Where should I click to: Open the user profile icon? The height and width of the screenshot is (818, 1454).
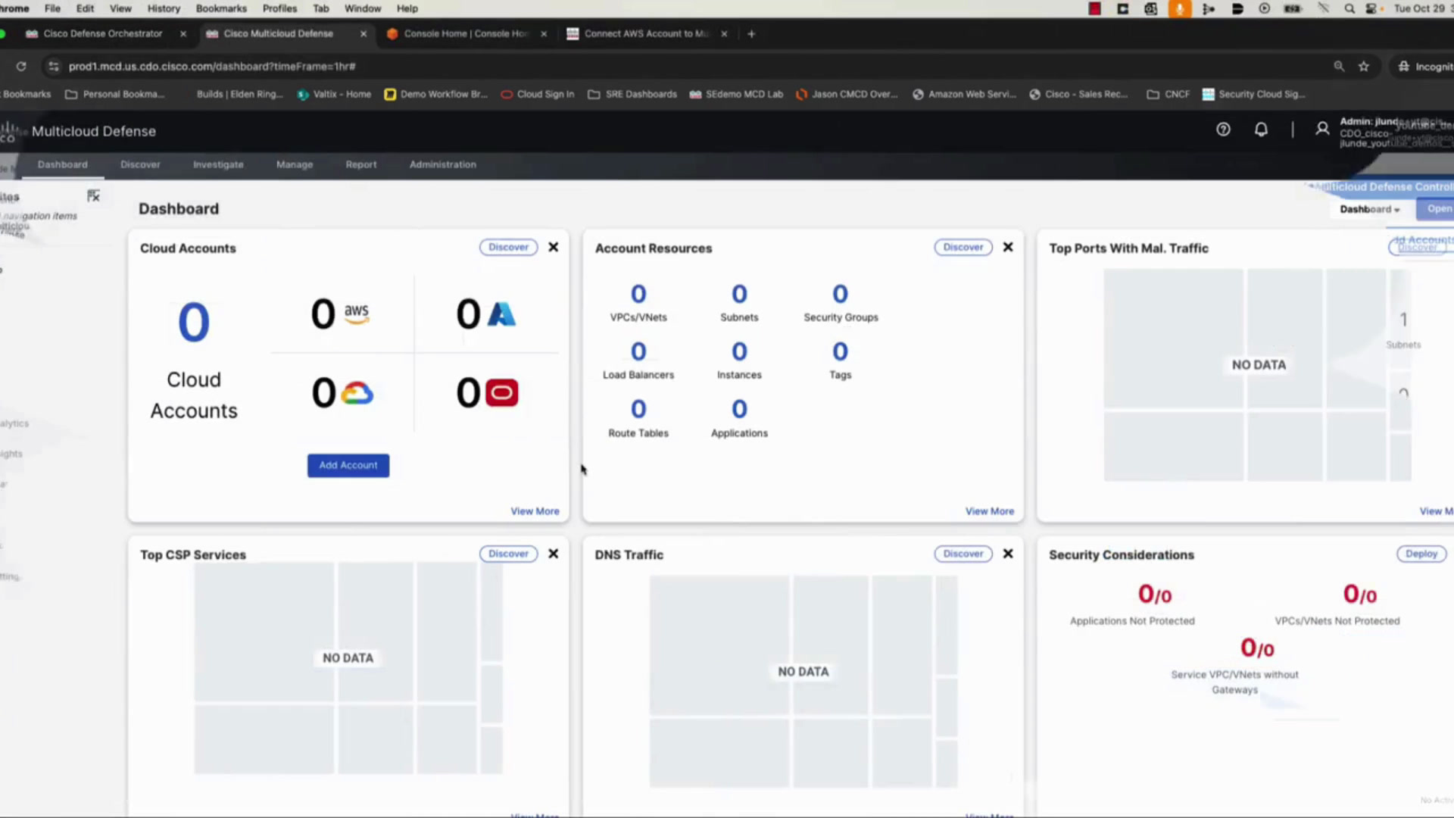1322,130
